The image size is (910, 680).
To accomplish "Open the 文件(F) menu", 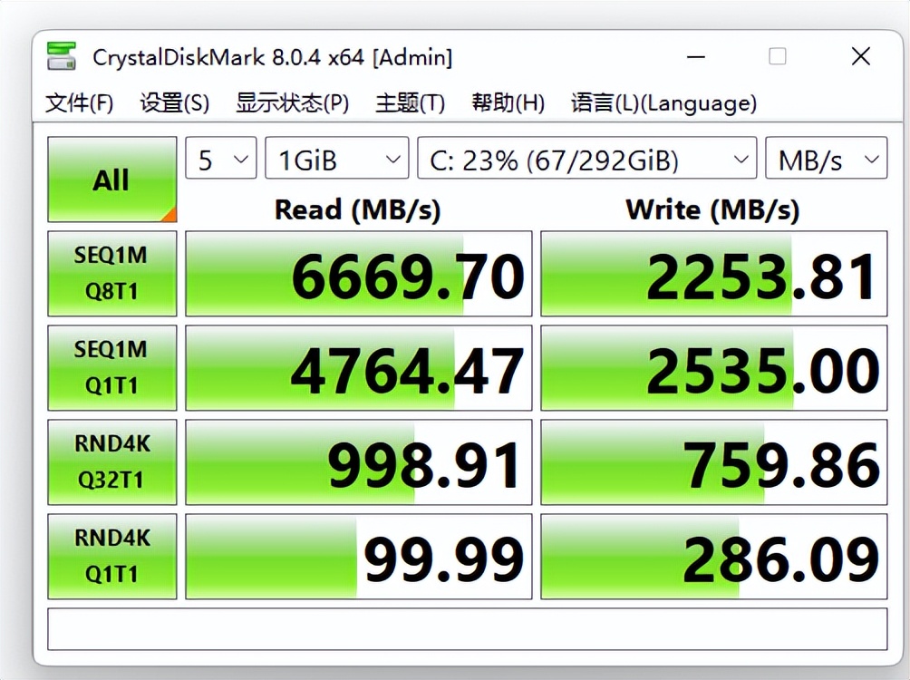I will [x=78, y=102].
